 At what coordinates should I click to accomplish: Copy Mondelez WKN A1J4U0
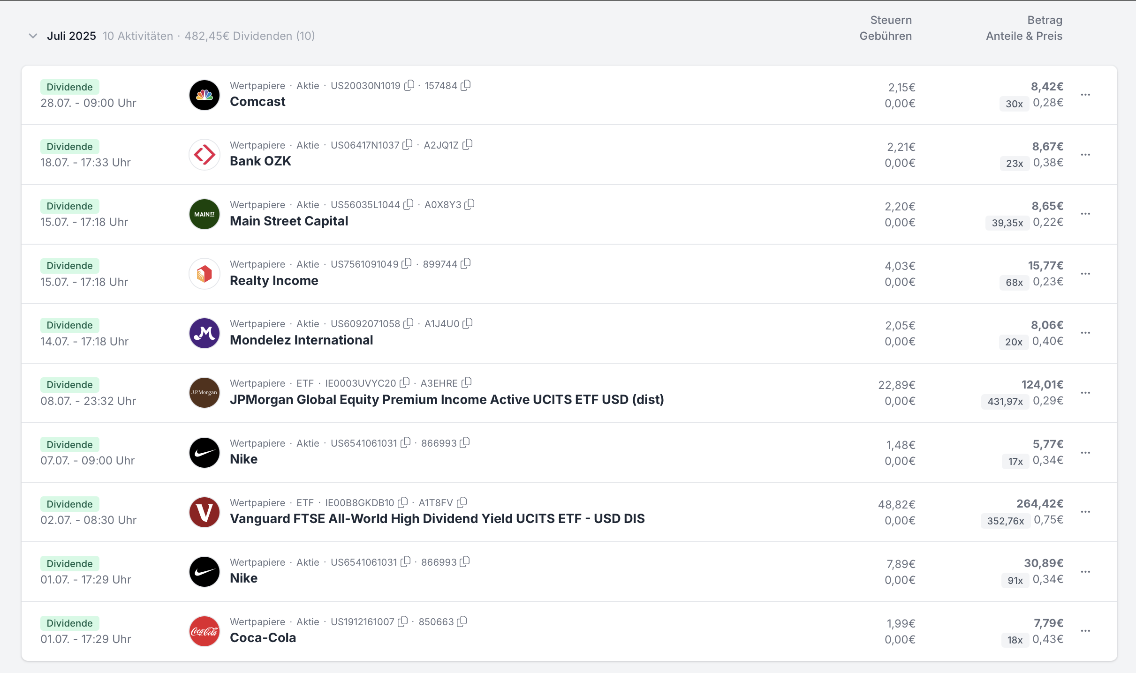tap(468, 323)
